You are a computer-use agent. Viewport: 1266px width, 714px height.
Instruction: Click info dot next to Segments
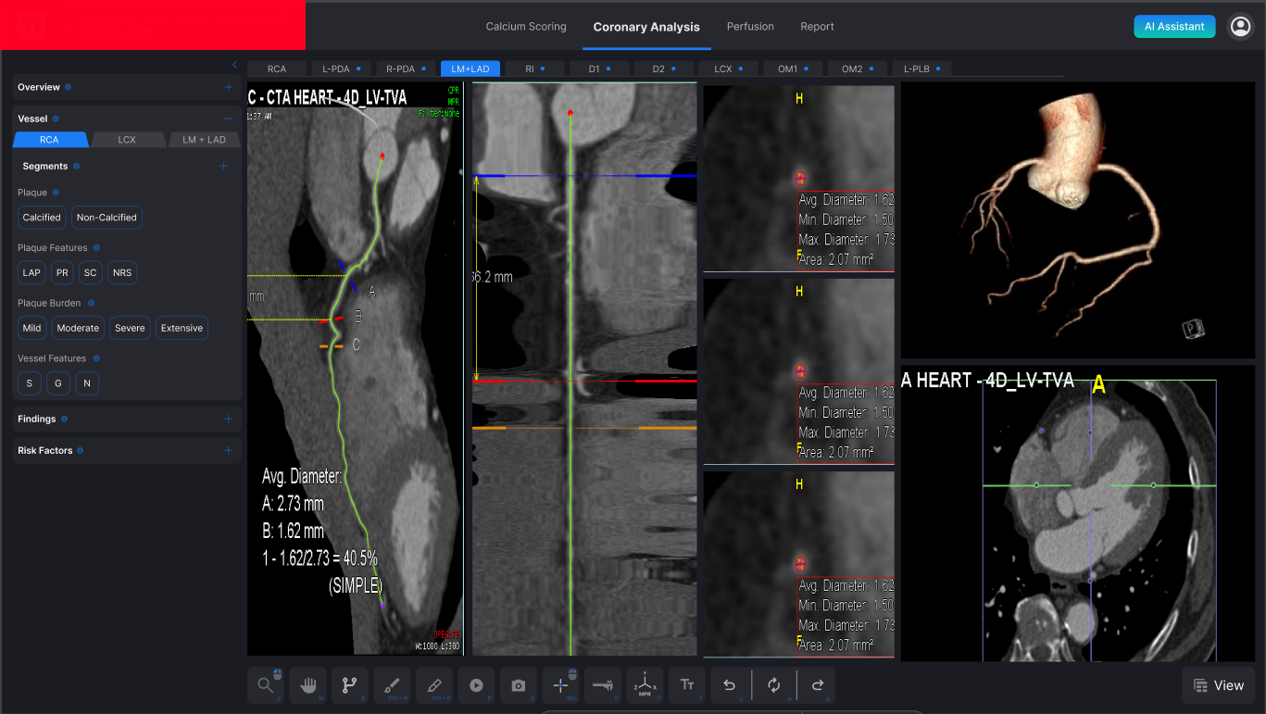click(x=76, y=167)
